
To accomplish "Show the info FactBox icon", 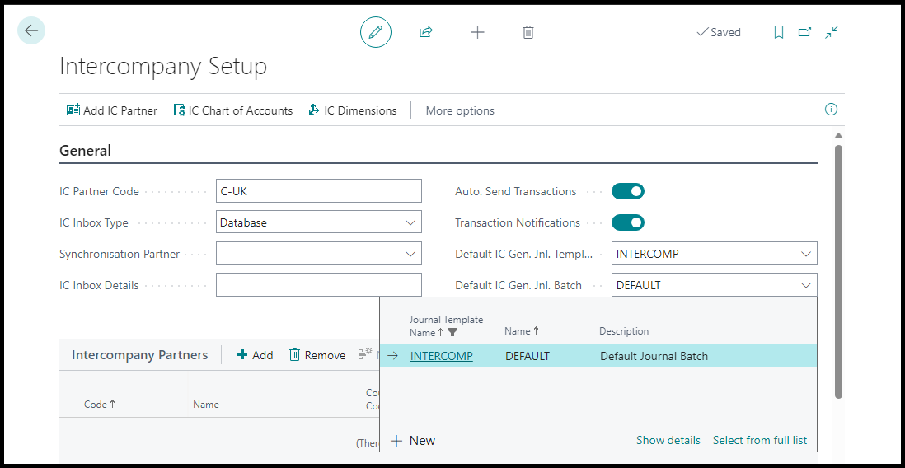I will (x=831, y=110).
